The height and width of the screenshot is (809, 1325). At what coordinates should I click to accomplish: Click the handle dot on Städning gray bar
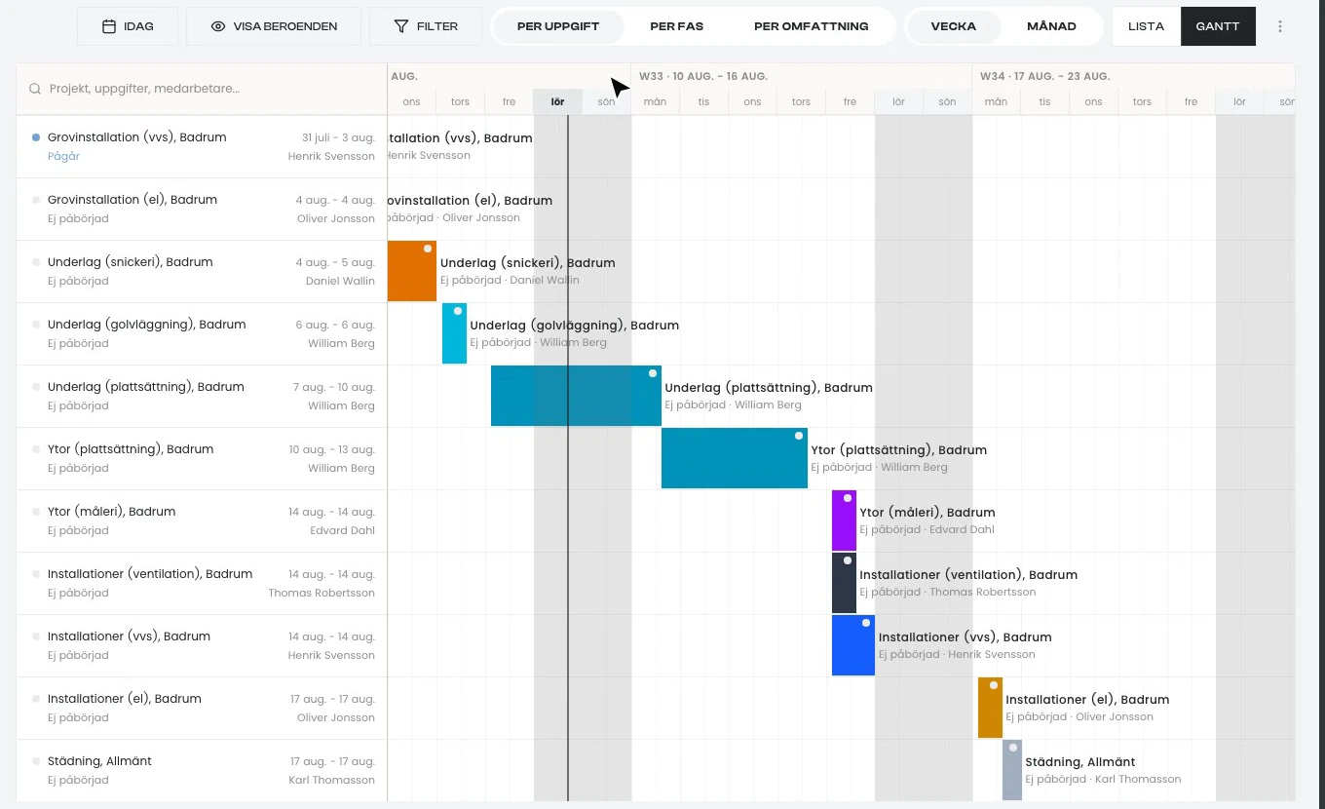click(x=1013, y=748)
